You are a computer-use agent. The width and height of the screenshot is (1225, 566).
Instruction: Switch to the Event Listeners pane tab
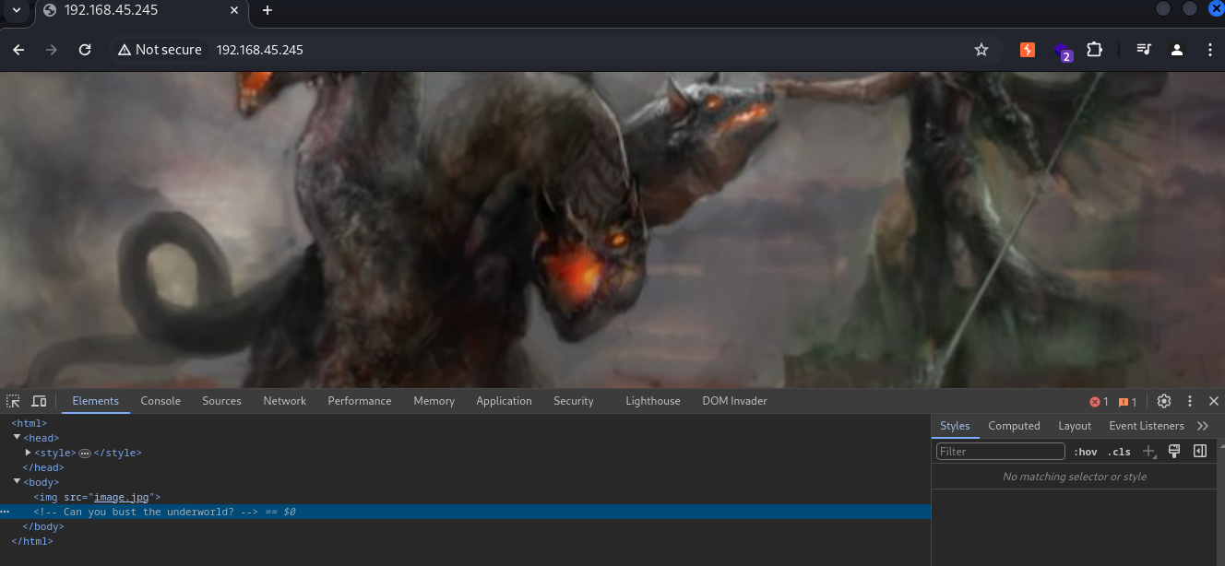[1147, 426]
